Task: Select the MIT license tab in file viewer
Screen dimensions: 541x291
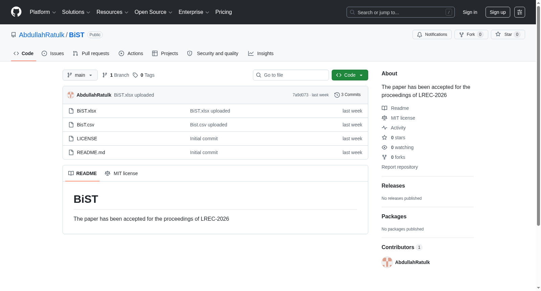Action: pos(121,173)
